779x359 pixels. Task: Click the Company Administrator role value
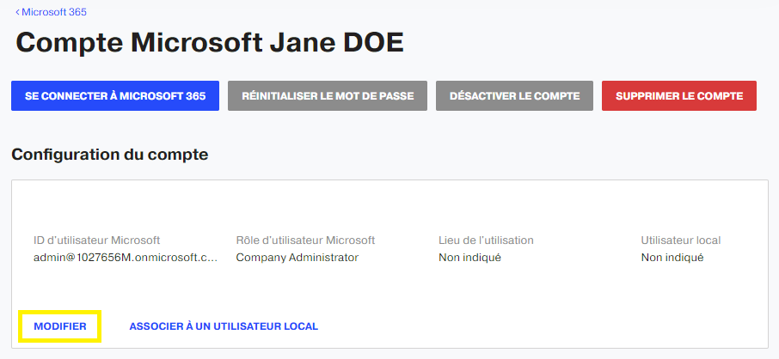pos(297,258)
